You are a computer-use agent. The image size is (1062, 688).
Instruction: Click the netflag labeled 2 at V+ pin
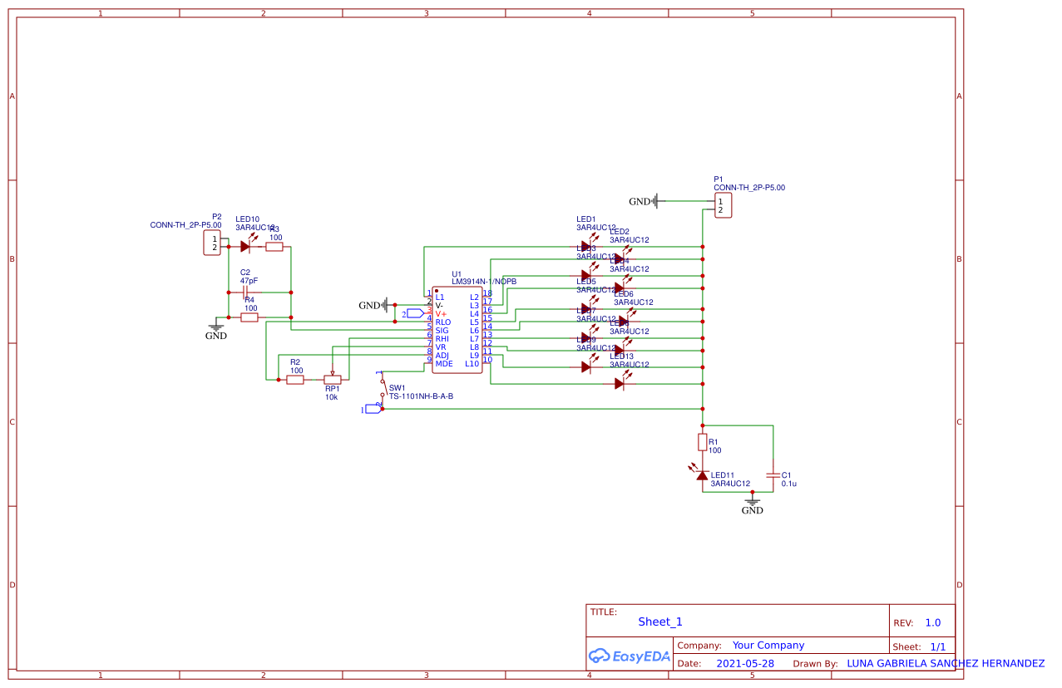coord(415,313)
